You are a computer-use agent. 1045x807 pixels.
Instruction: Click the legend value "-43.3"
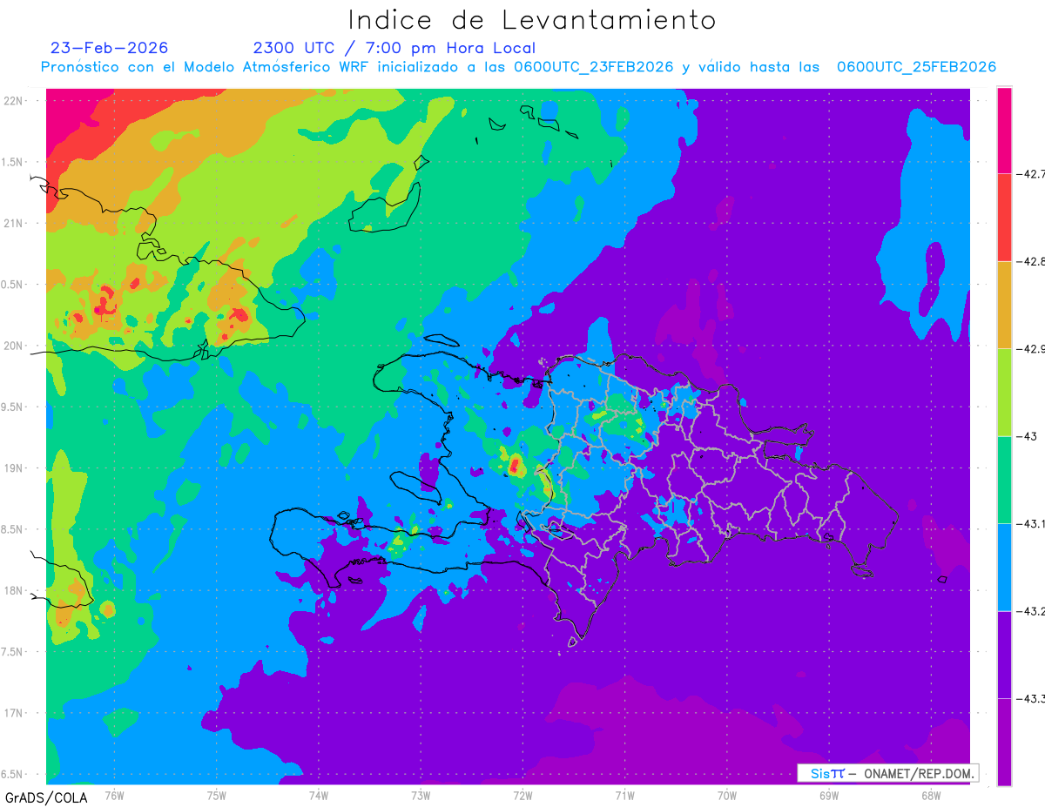(x=1031, y=698)
